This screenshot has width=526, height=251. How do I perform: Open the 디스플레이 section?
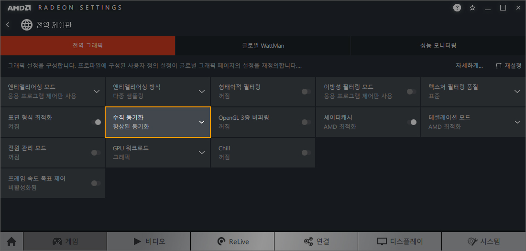[x=400, y=241]
